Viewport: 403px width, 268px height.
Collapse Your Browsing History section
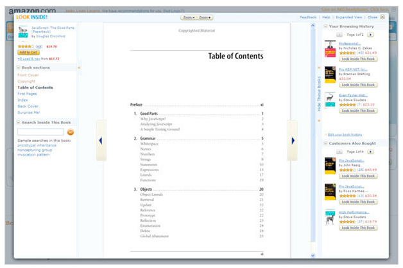(x=325, y=26)
